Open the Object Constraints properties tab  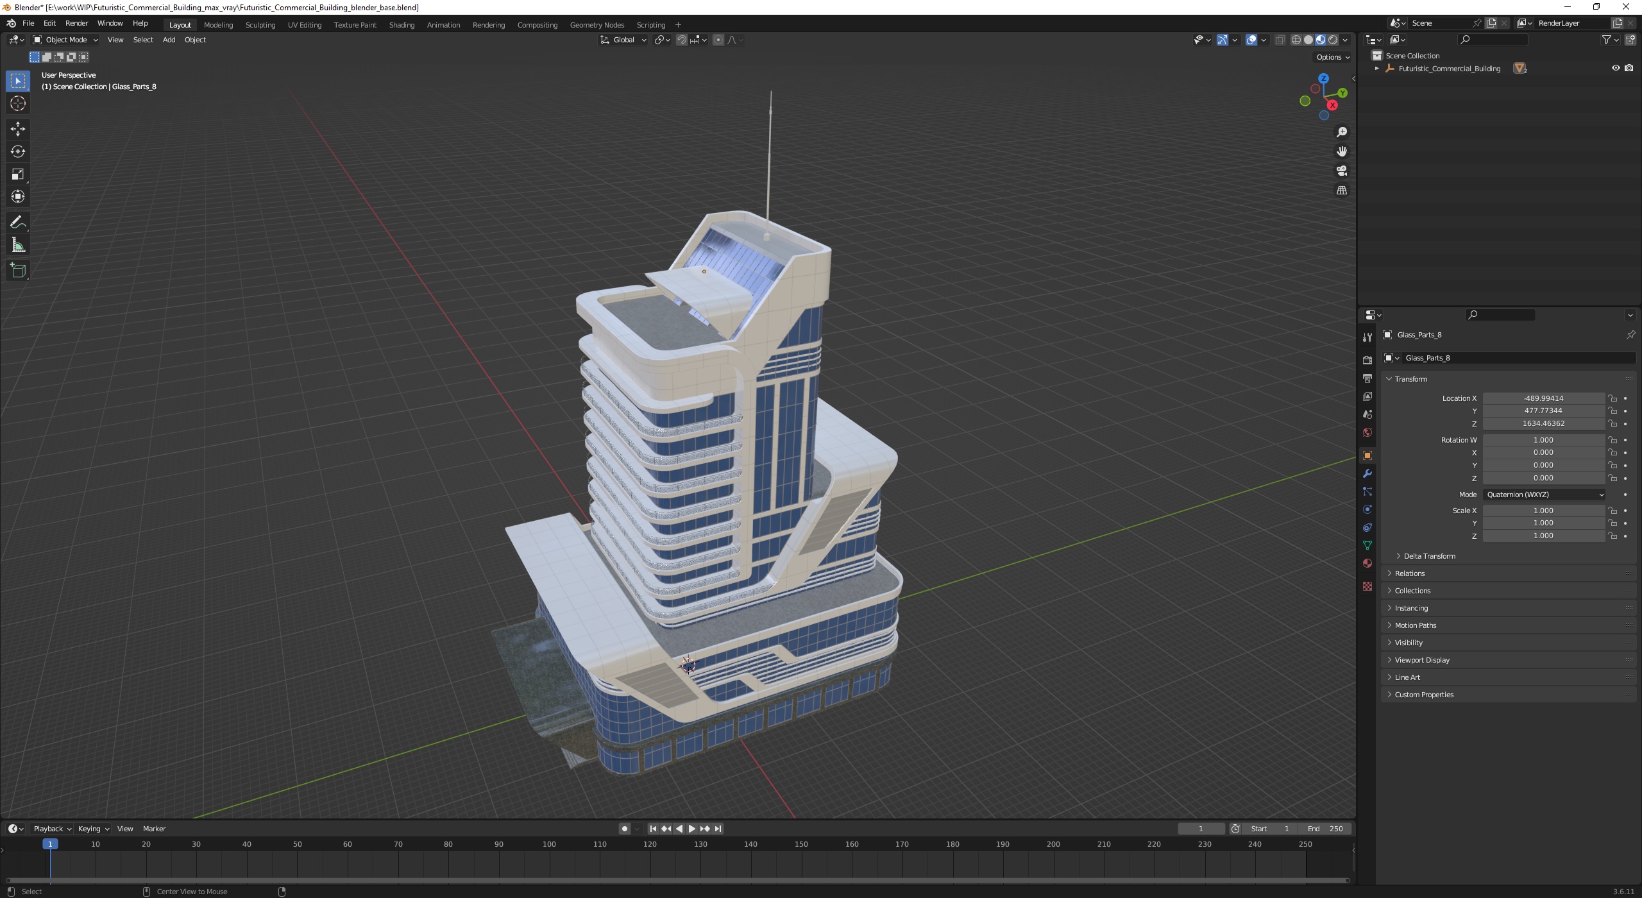1367,527
